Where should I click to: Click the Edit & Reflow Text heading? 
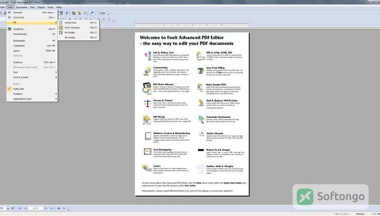[x=163, y=53]
